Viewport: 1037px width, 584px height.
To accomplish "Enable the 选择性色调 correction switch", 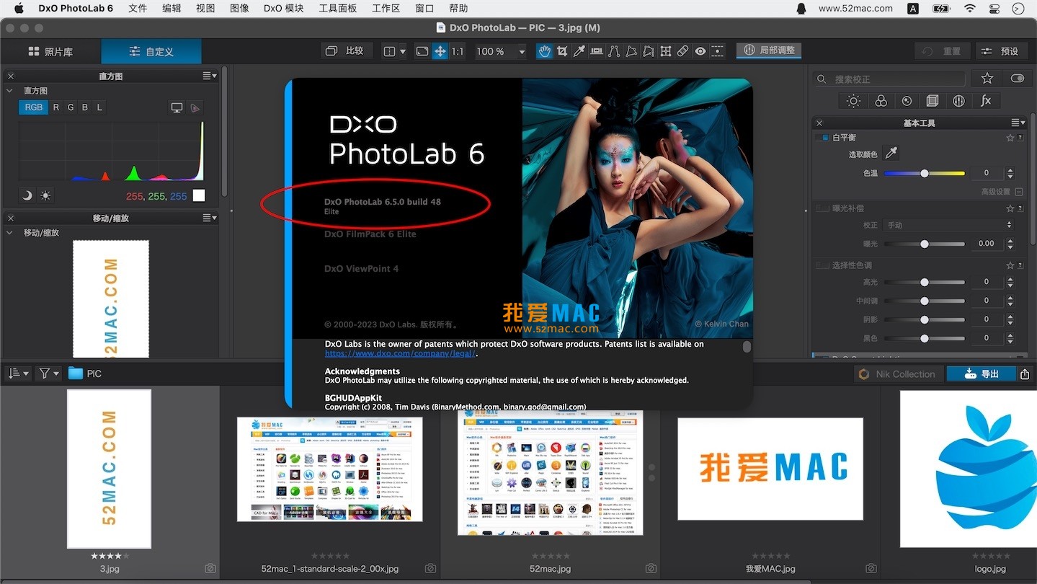I will coord(822,265).
